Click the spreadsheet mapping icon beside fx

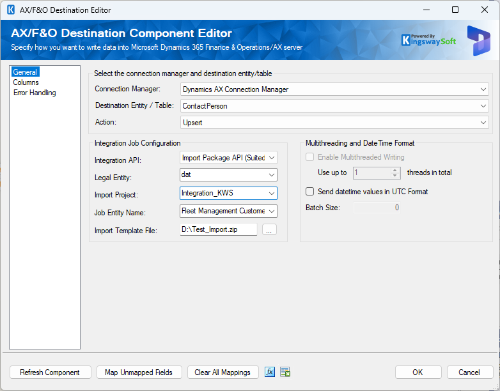tap(285, 372)
